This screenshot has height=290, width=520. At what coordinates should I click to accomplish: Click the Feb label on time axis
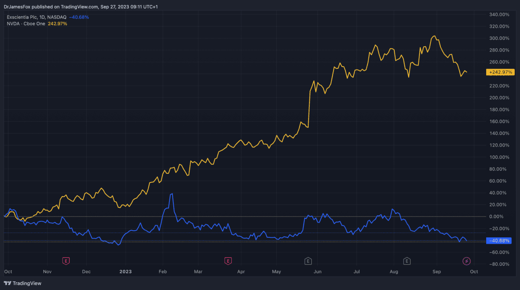point(162,272)
